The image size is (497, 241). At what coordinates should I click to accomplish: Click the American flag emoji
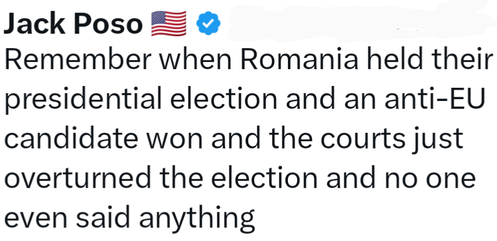click(169, 24)
